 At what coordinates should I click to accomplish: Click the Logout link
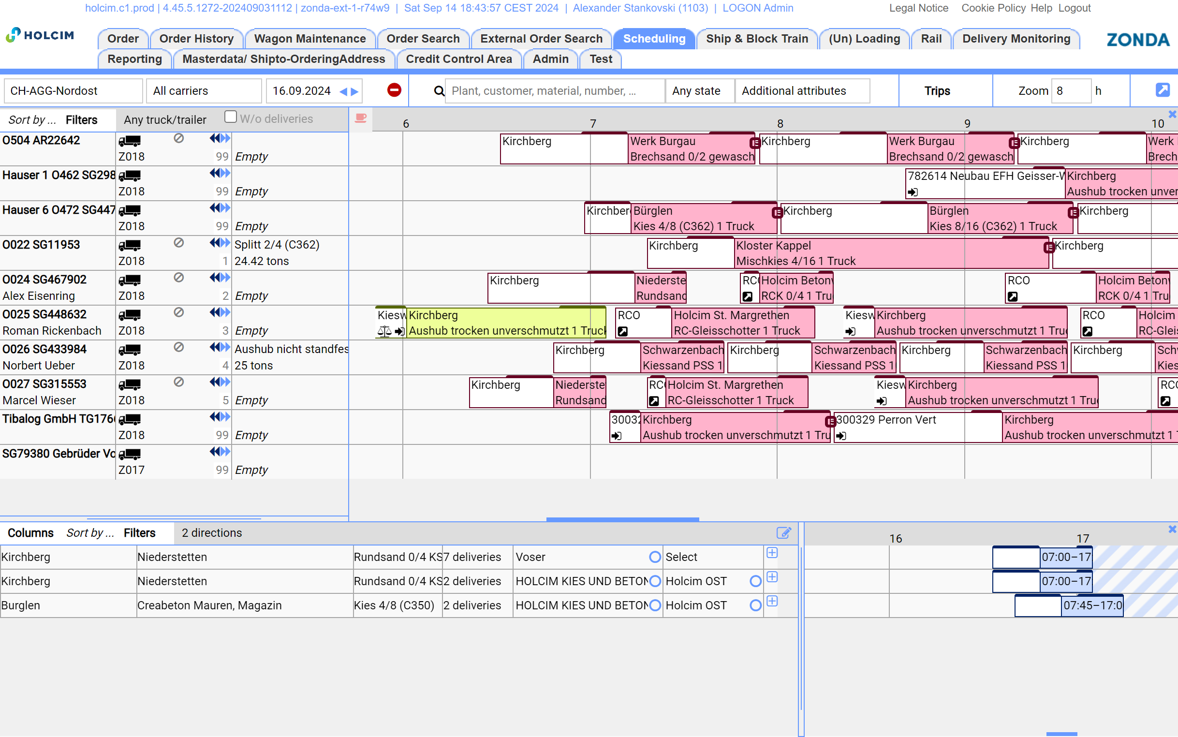pos(1074,8)
